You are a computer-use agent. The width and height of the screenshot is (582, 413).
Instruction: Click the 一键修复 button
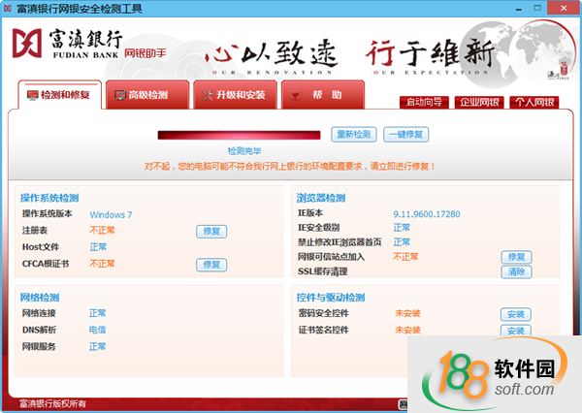406,135
